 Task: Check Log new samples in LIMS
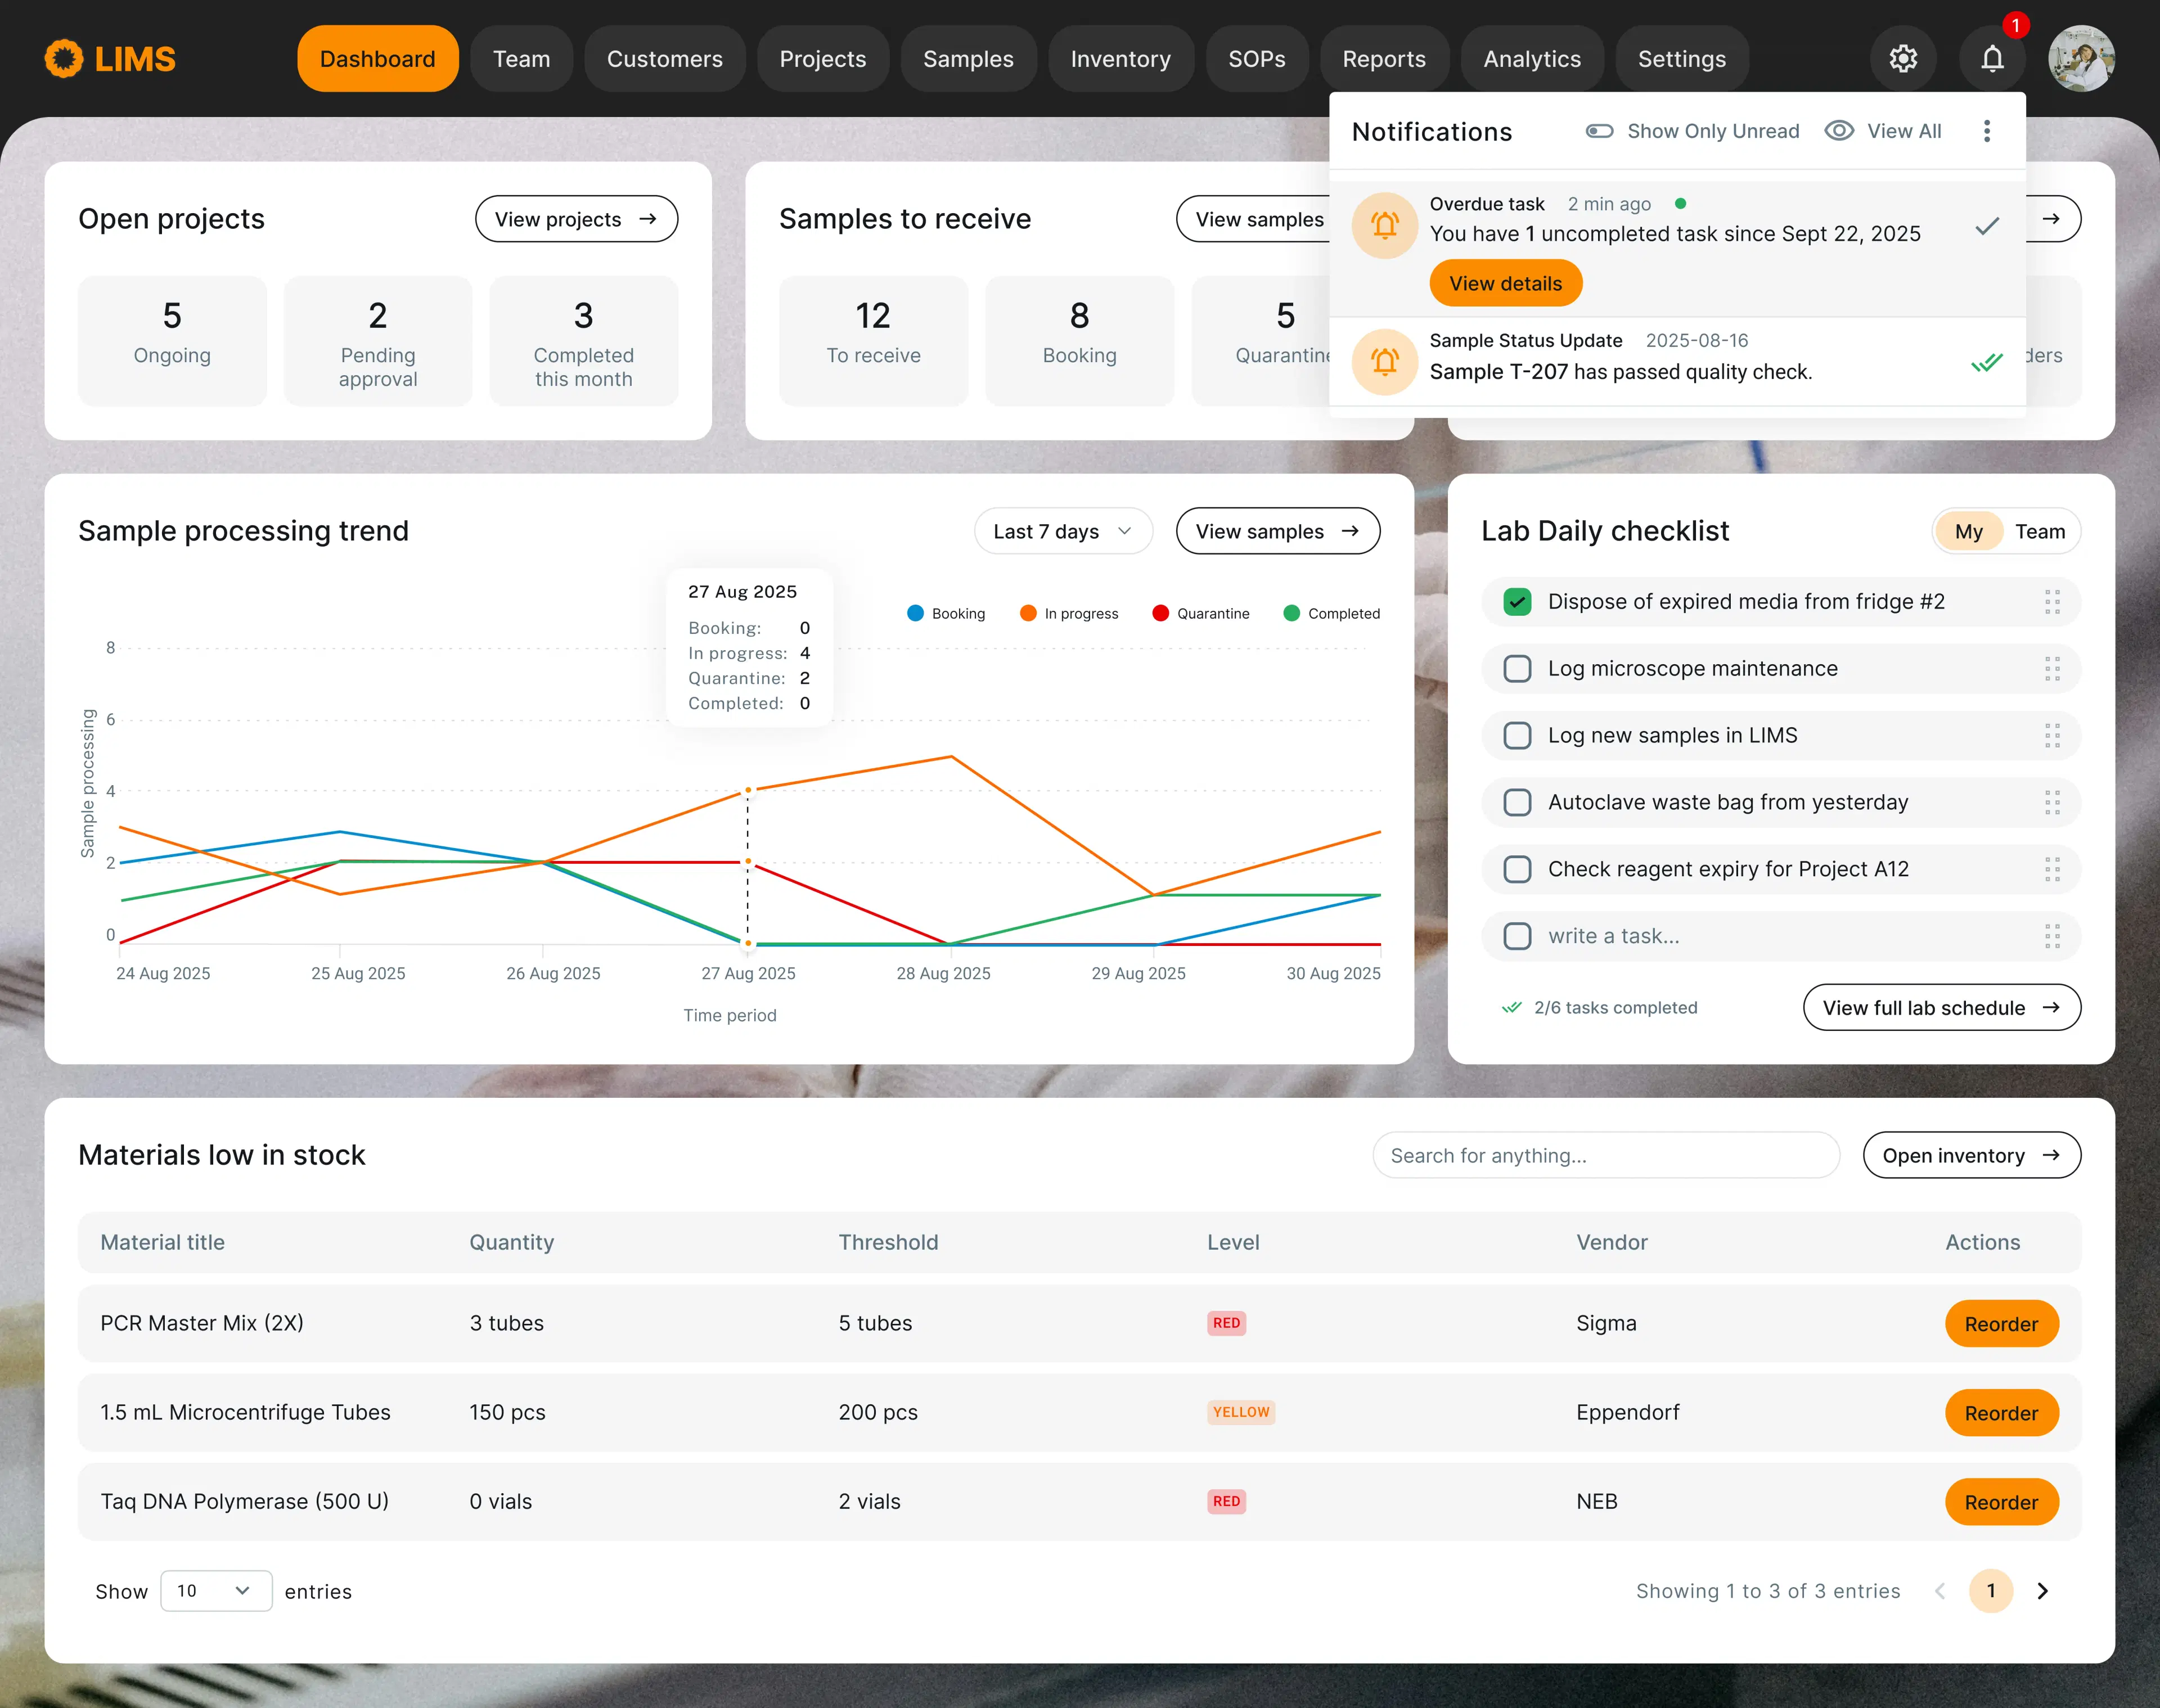click(1517, 736)
